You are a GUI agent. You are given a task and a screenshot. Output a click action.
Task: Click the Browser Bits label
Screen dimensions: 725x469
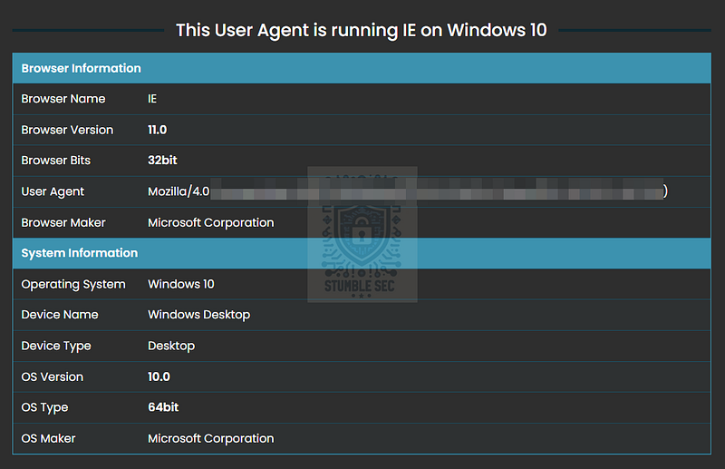(56, 161)
